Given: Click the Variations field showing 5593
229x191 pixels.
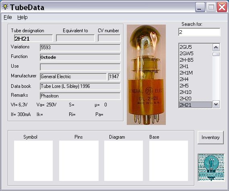Looking at the screenshot, I should 80,48.
